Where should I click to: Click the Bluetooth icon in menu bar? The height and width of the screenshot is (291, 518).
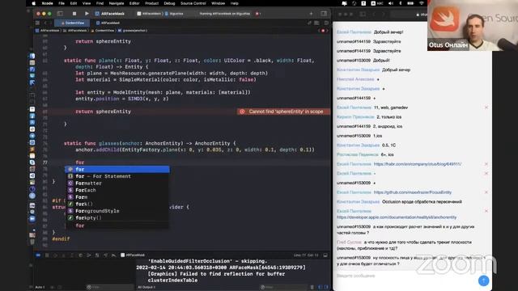pyautogui.click(x=401, y=3)
